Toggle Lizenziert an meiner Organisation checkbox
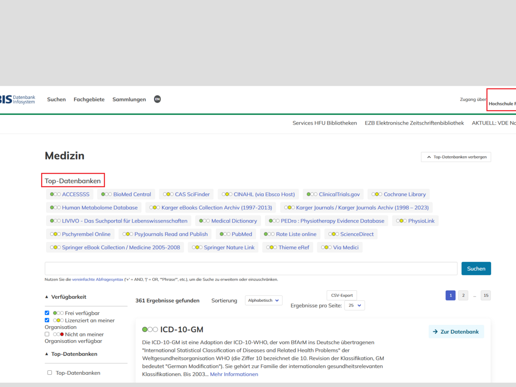This screenshot has width=516, height=387. (47, 320)
